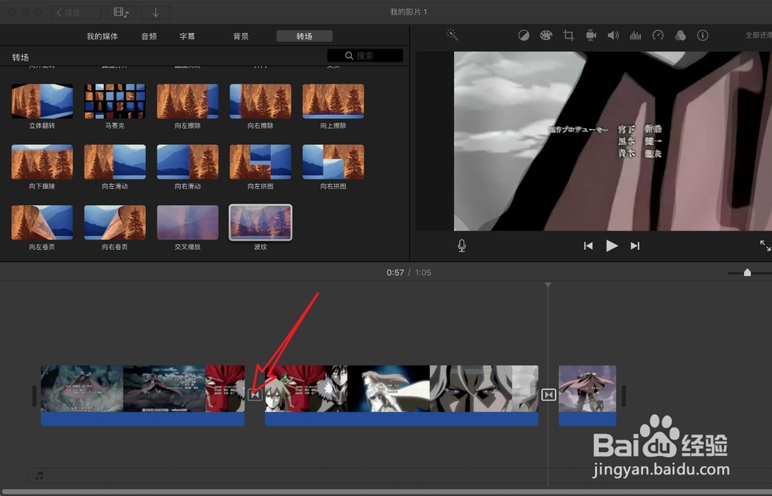
Task: Skip to the next clip
Action: point(635,245)
